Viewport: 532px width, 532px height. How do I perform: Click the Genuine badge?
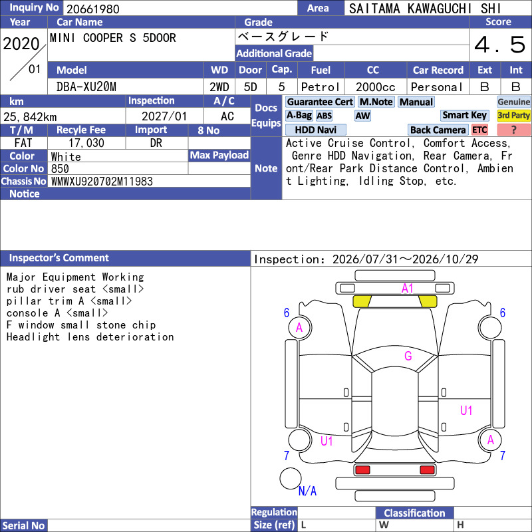click(x=513, y=102)
